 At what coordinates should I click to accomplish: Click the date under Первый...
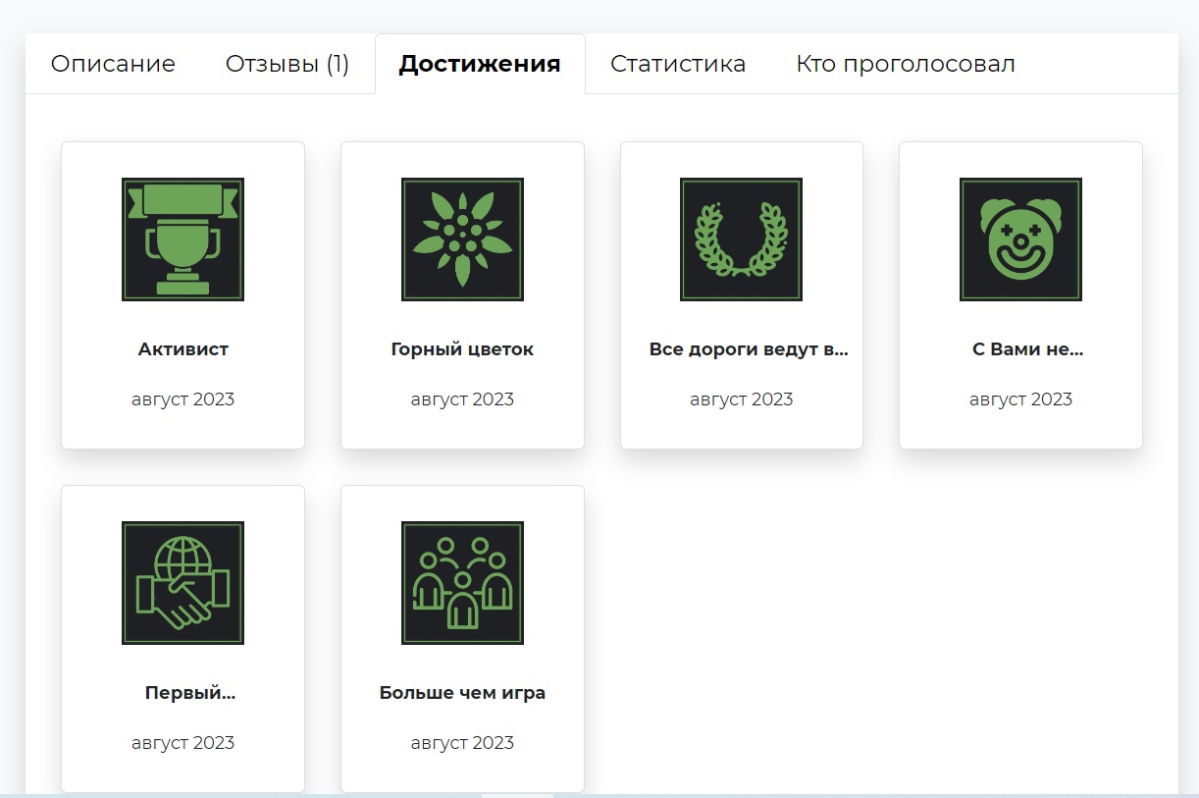[x=183, y=743]
